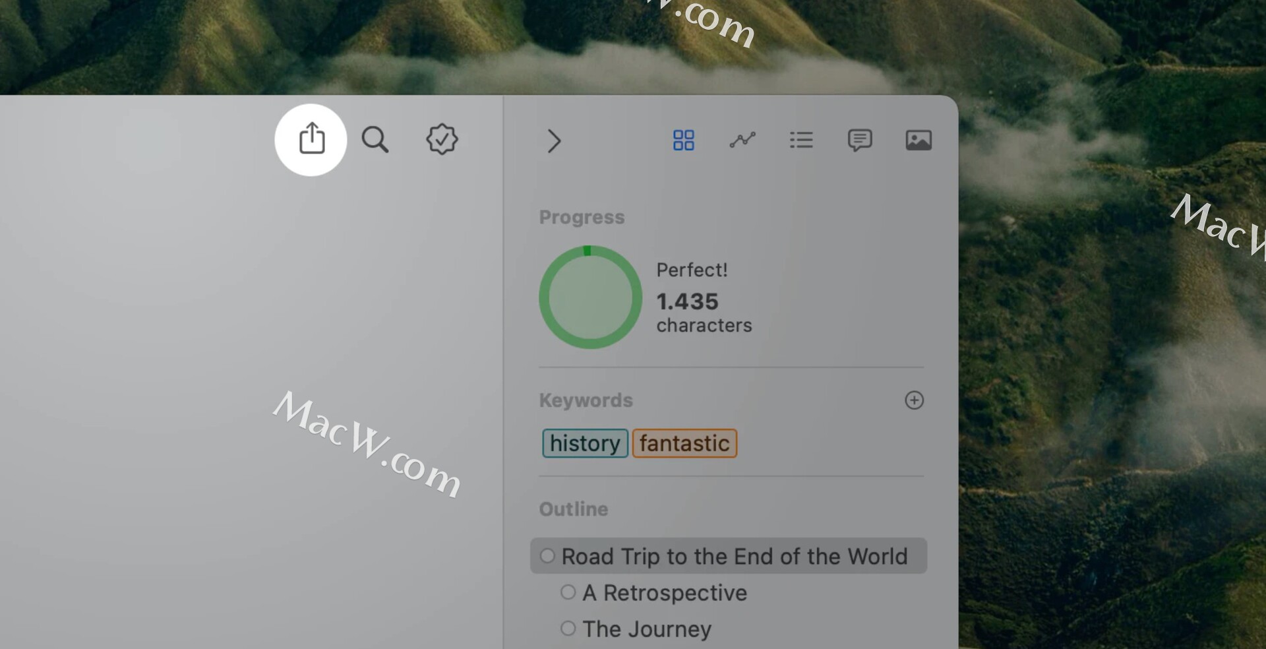
Task: Select the Overview grid tab icon
Action: point(683,140)
